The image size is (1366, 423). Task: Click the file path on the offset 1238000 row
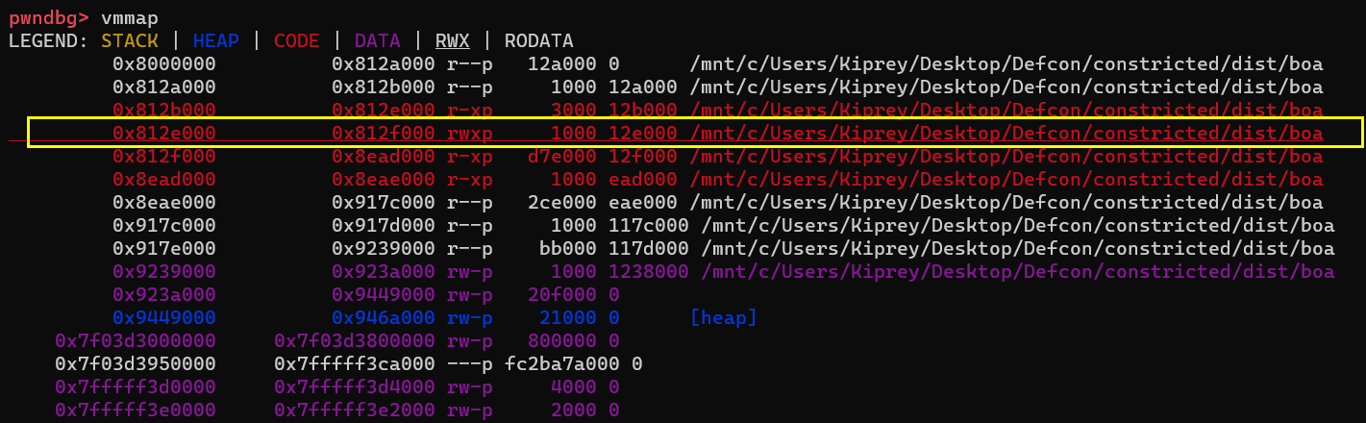(1017, 271)
